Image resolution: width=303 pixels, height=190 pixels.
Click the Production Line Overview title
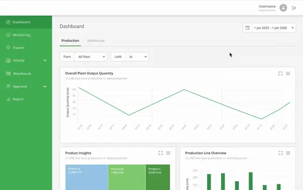point(206,153)
